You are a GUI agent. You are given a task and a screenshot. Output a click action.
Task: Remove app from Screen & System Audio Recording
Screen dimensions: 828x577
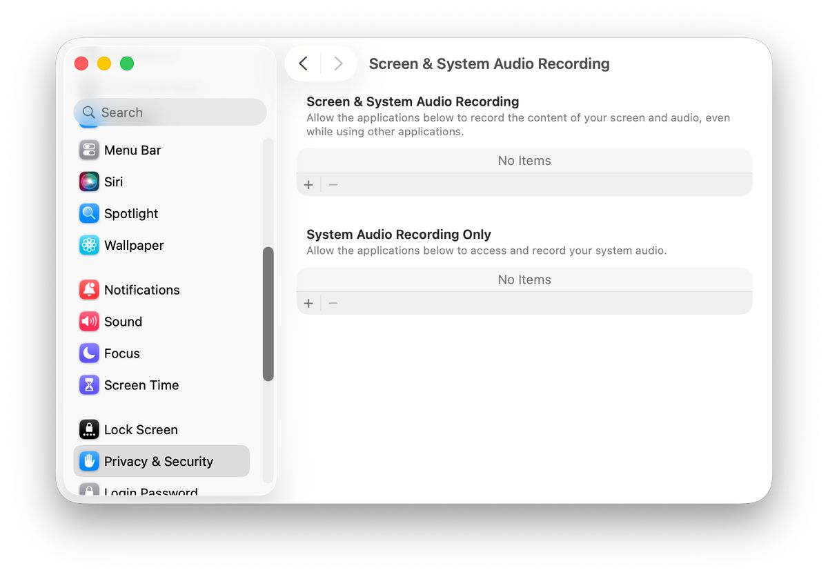point(333,185)
